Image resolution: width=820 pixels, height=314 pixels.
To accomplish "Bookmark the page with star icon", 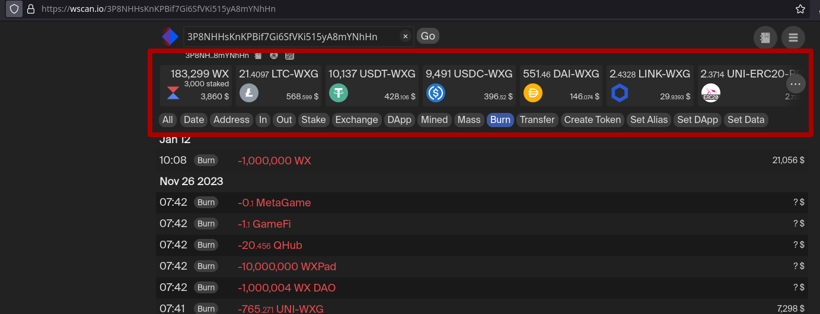I will tap(800, 9).
